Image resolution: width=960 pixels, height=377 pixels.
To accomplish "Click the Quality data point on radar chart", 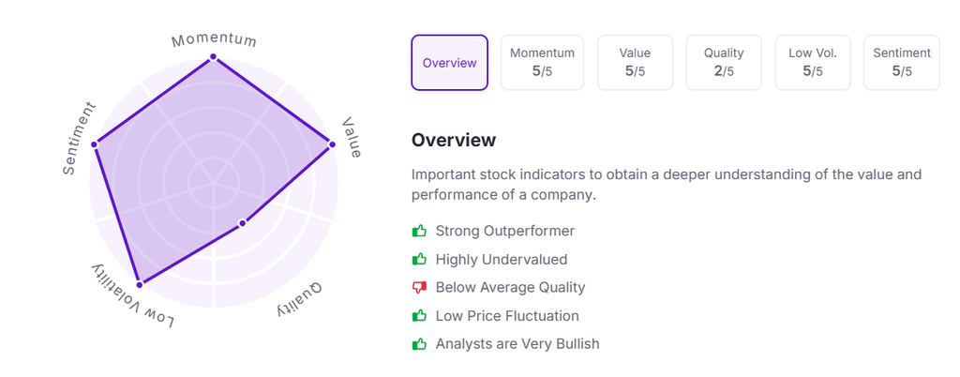I will pos(242,223).
